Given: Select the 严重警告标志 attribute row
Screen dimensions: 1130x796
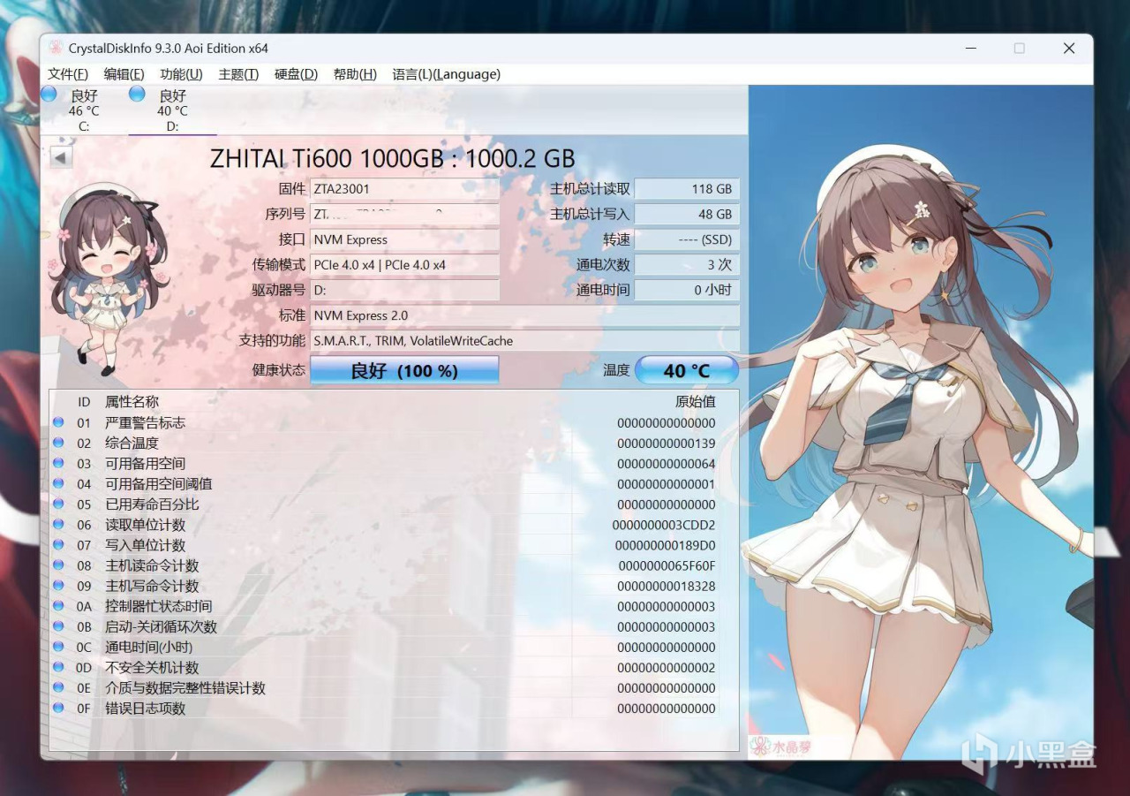Looking at the screenshot, I should 385,423.
